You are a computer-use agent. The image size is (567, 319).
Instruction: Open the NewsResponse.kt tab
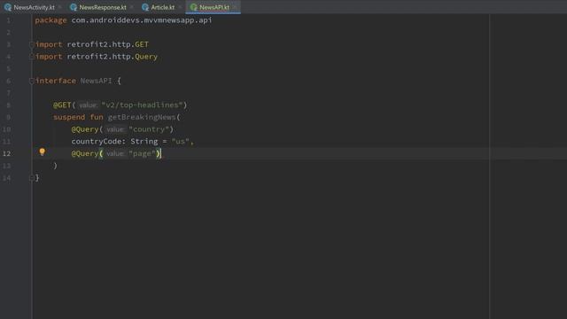[x=103, y=7]
